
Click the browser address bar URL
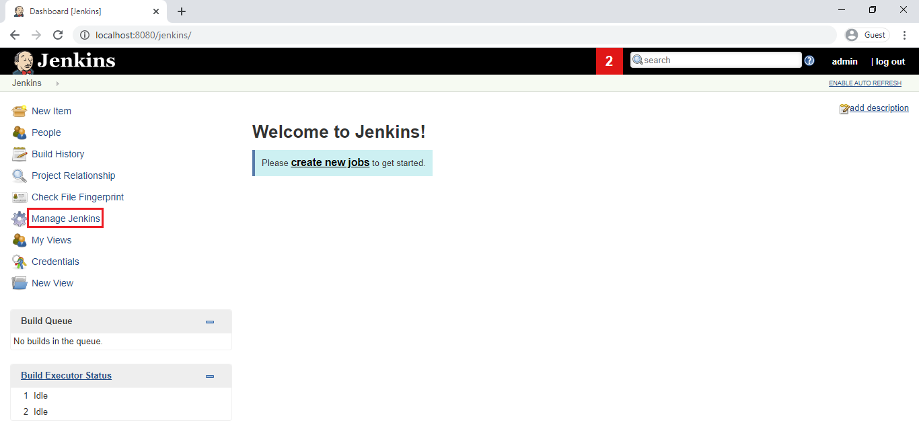(x=143, y=35)
